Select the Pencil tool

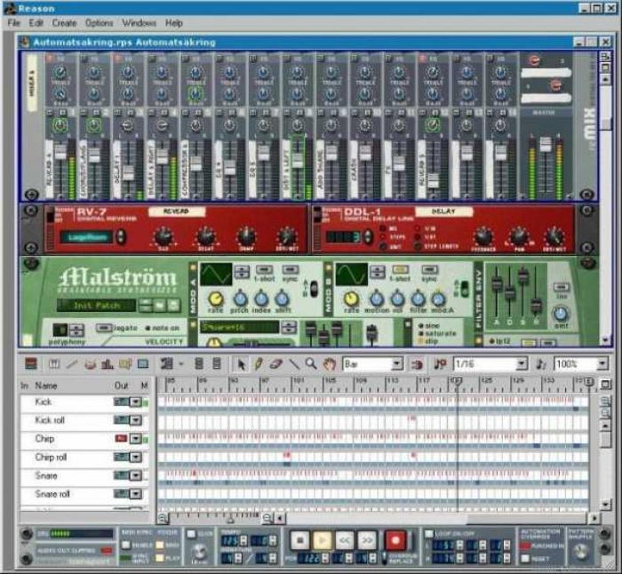click(x=258, y=364)
